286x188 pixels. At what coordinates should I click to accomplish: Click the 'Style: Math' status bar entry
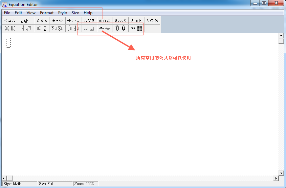19,184
